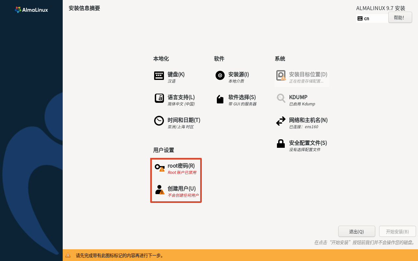418x261 pixels.
Task: Quit the installer with 退出(Q)
Action: tap(357, 232)
